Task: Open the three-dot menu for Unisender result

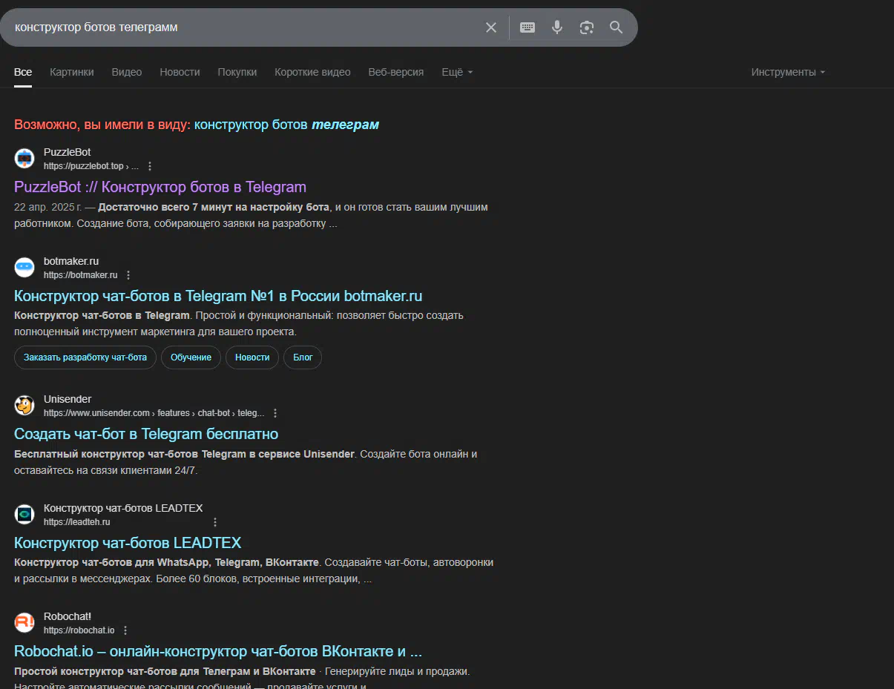Action: 275,413
